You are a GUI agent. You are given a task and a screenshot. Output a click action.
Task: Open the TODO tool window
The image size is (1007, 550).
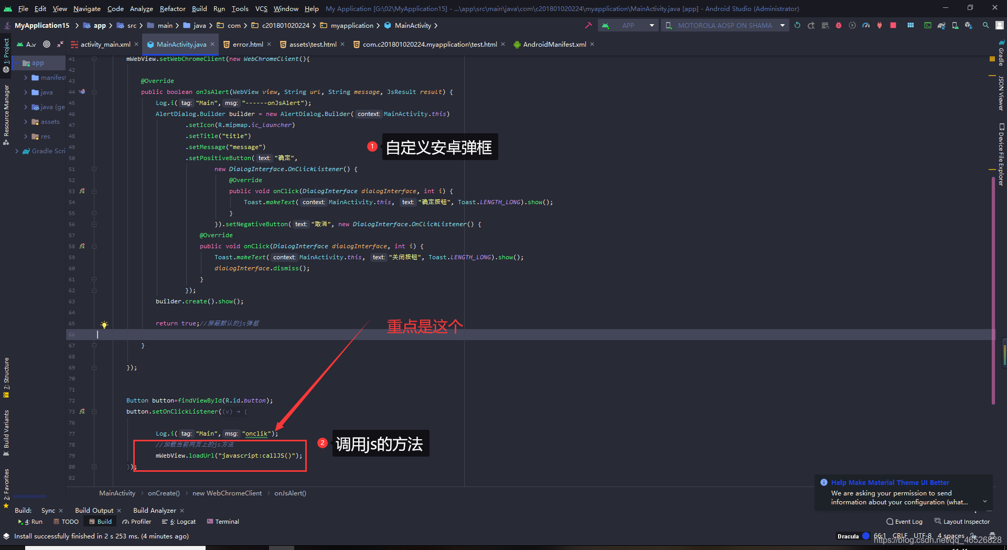pos(66,522)
